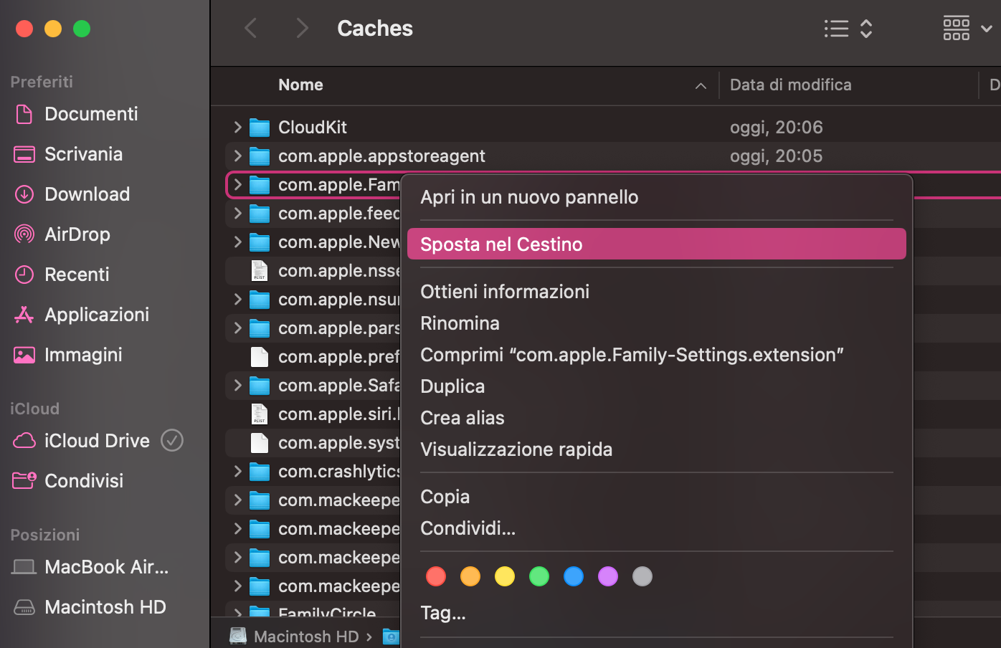Switch to list view in the toolbar
Image resolution: width=1001 pixels, height=648 pixels.
(836, 29)
